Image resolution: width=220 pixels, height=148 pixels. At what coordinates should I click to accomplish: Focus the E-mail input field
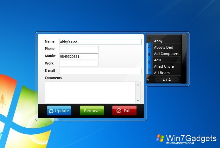[100, 71]
